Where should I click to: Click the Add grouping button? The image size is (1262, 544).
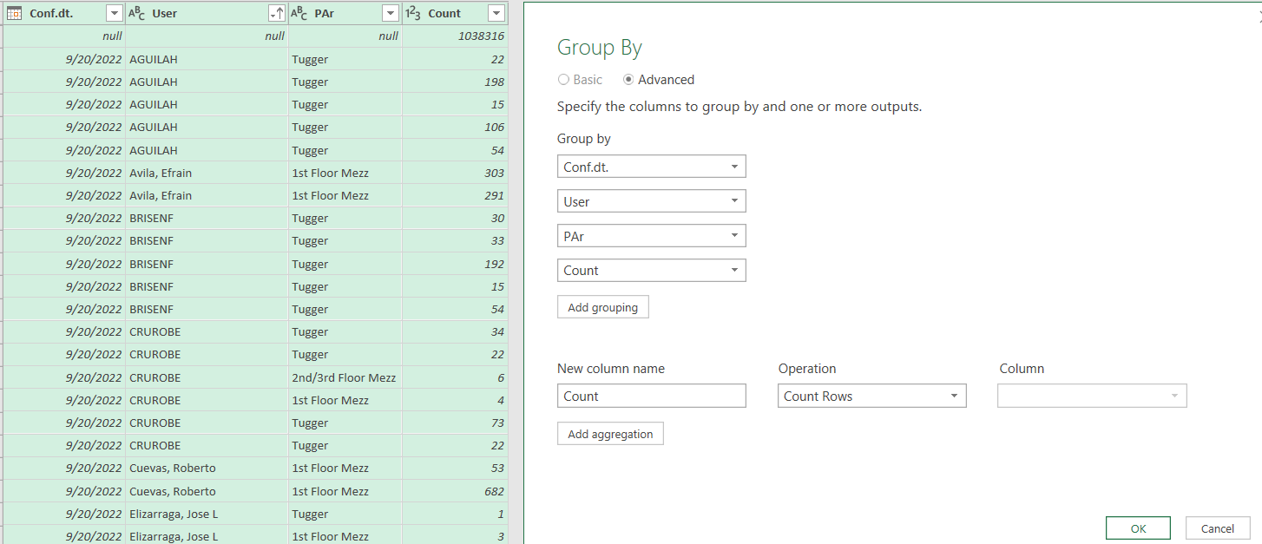[x=602, y=306]
